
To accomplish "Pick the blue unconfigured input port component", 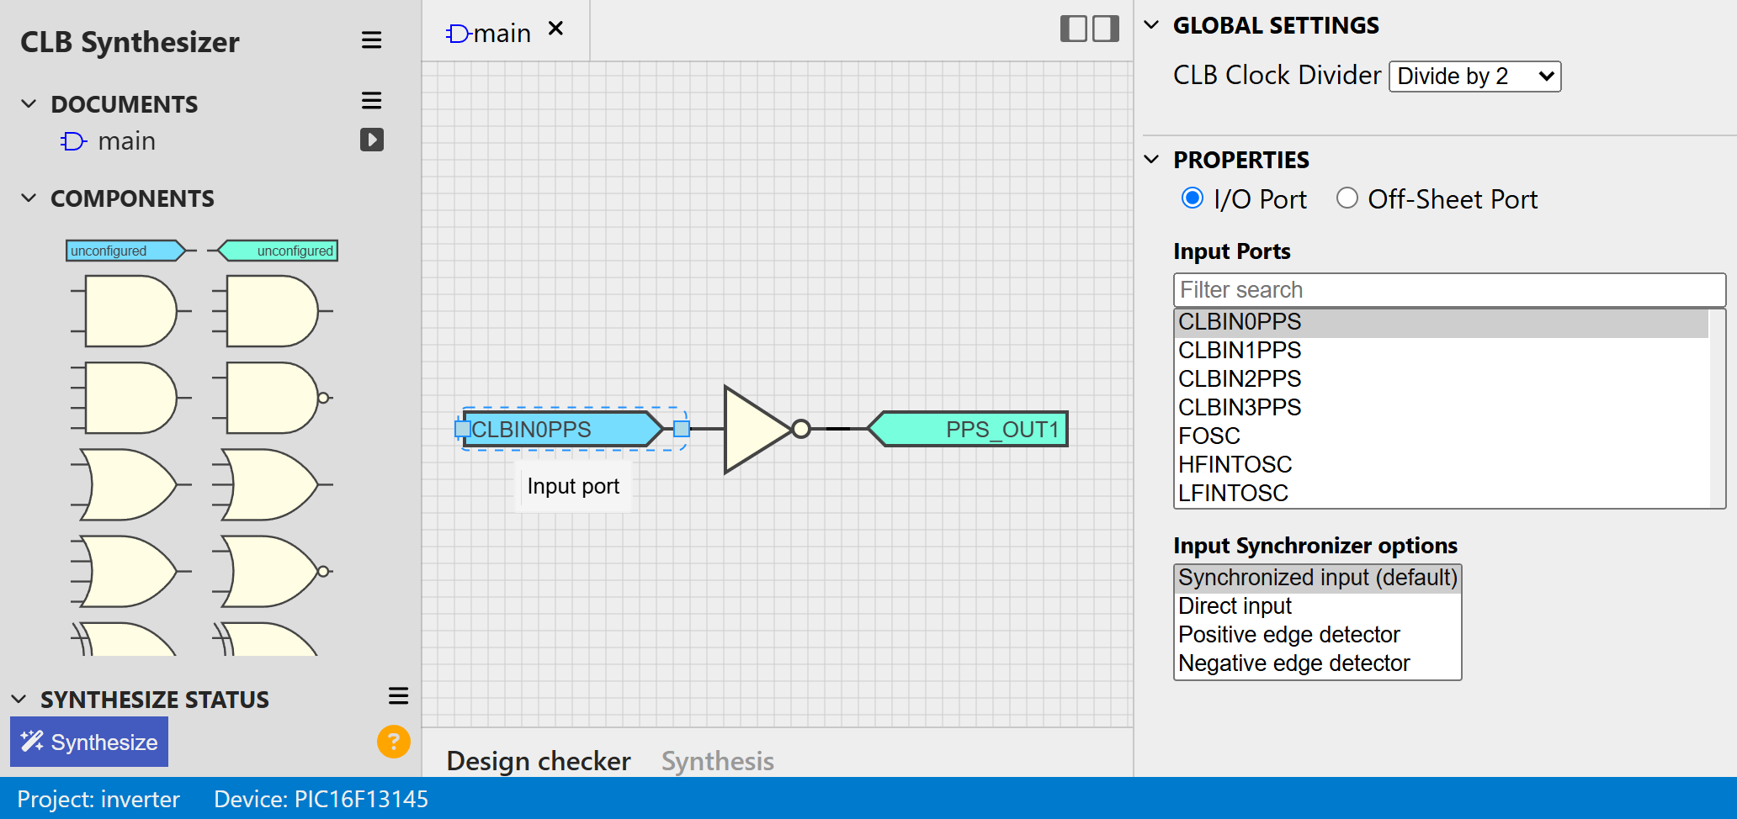I will pos(130,251).
